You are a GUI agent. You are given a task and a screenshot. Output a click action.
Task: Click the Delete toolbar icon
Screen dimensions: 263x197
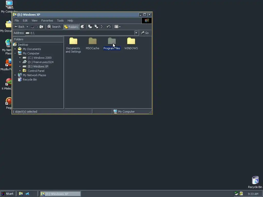(x=102, y=27)
